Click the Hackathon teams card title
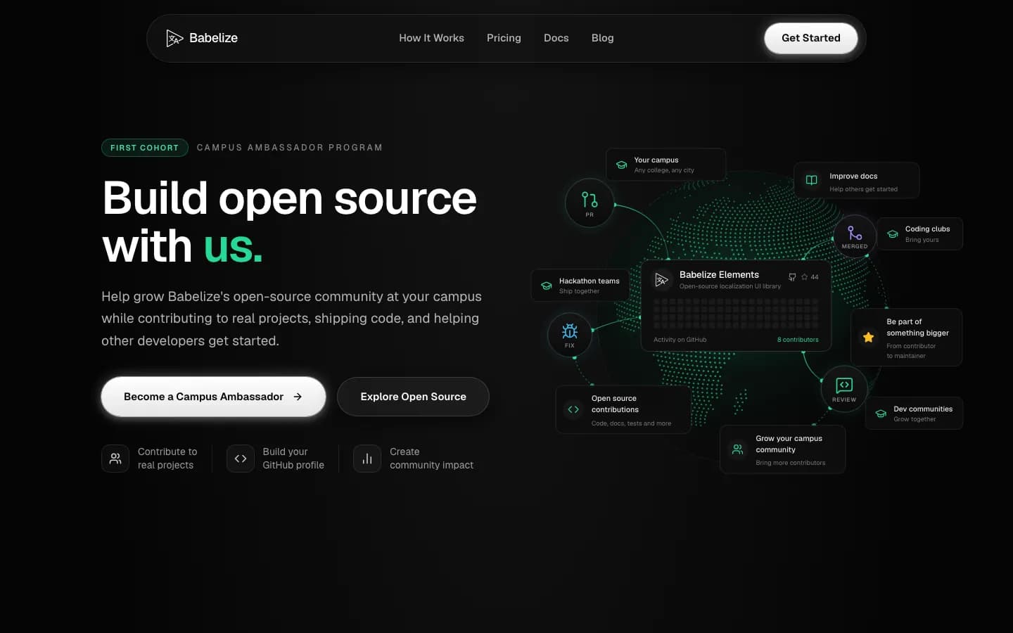This screenshot has width=1013, height=633. coord(590,281)
